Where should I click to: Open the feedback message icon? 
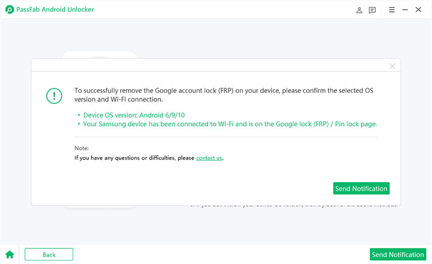pyautogui.click(x=372, y=10)
